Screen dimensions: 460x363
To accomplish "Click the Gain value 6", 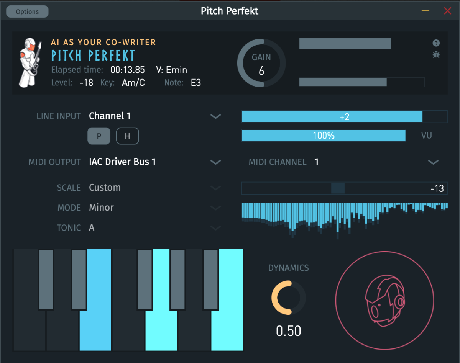I will point(261,71).
